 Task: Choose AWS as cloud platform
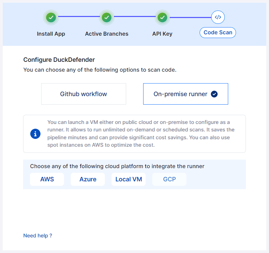pyautogui.click(x=47, y=179)
